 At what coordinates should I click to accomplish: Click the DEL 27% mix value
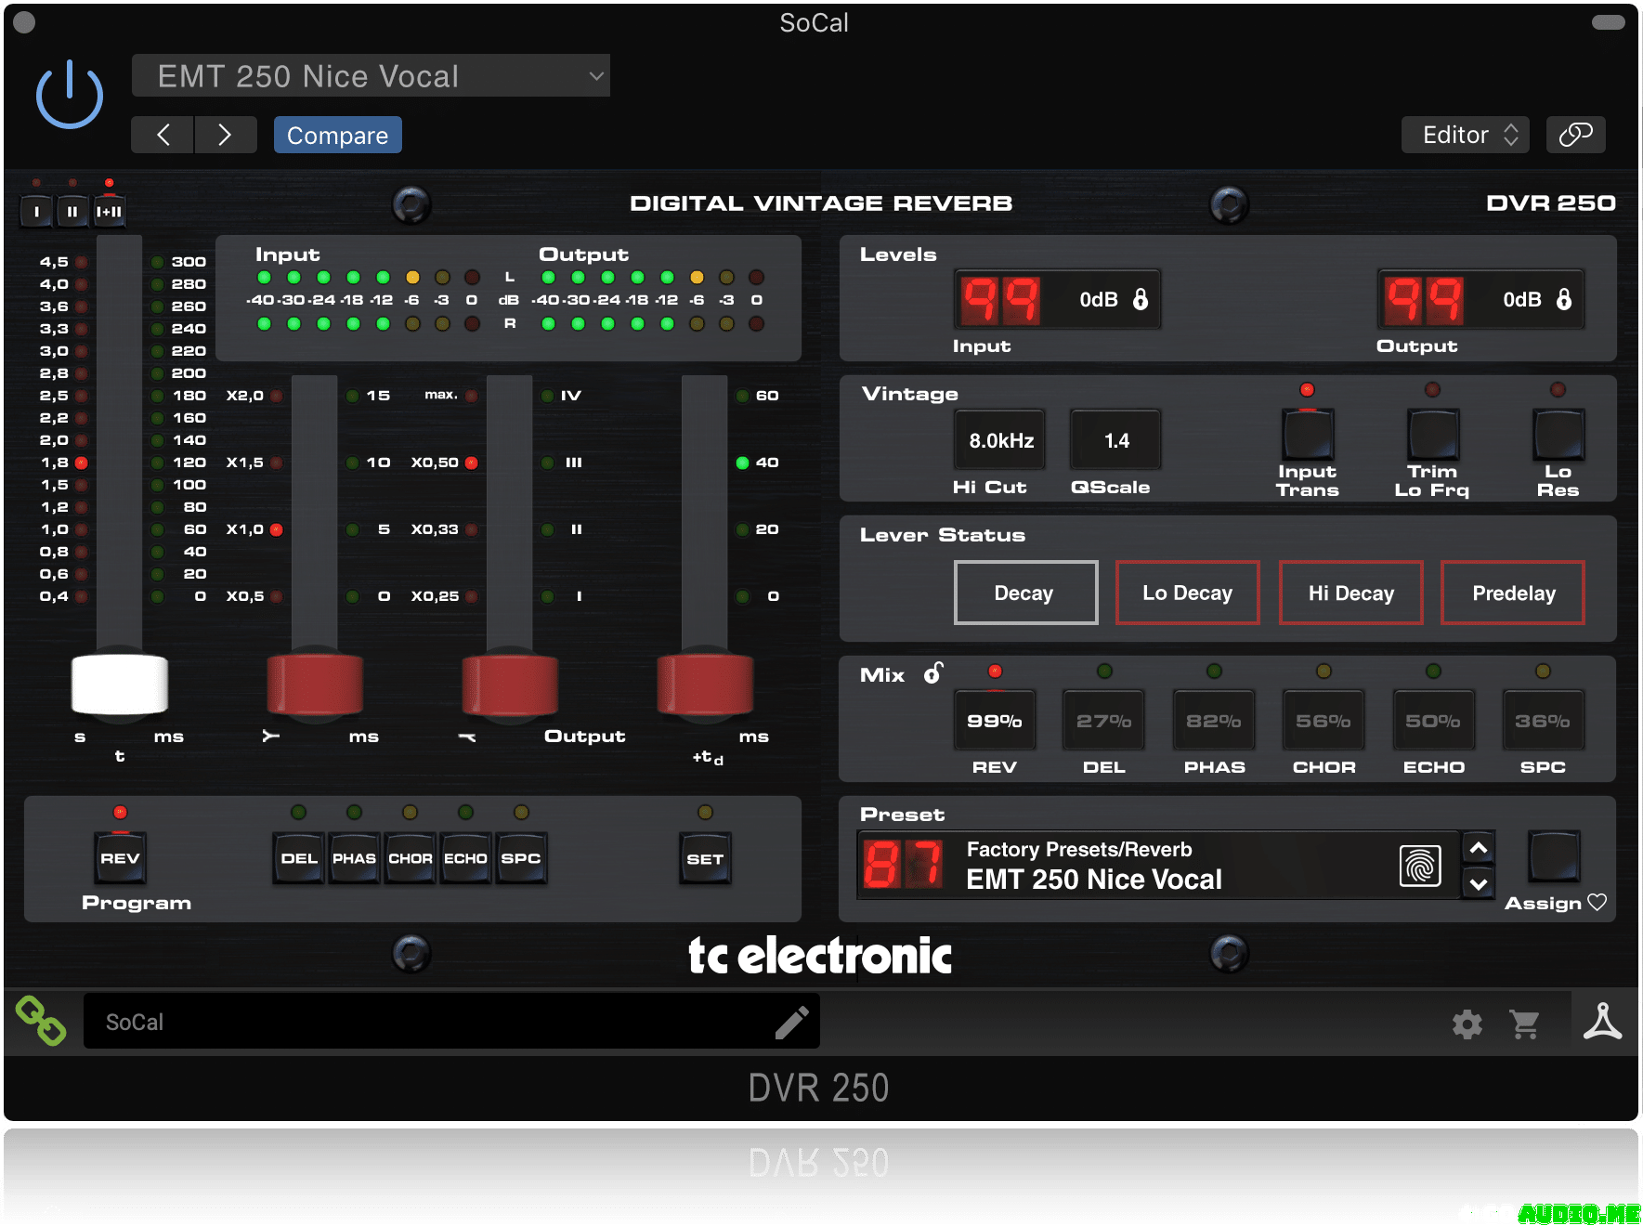(1104, 720)
